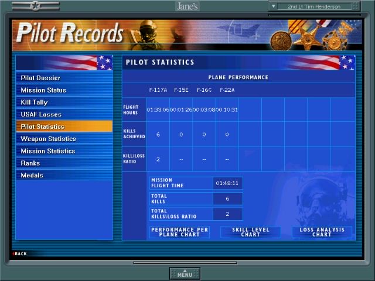The height and width of the screenshot is (281, 375).
Task: Click the winged star emblem at top-left
Action: [35, 6]
